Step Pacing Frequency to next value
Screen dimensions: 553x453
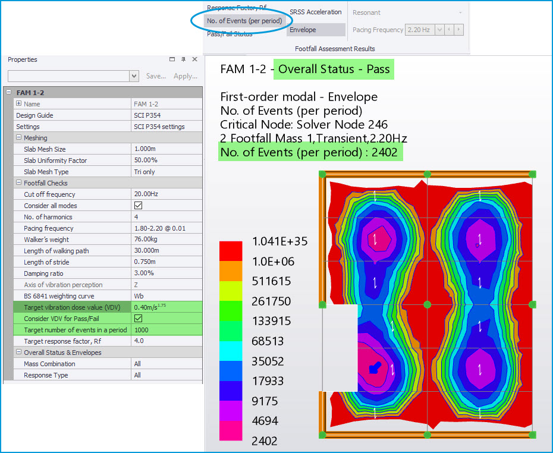(458, 30)
